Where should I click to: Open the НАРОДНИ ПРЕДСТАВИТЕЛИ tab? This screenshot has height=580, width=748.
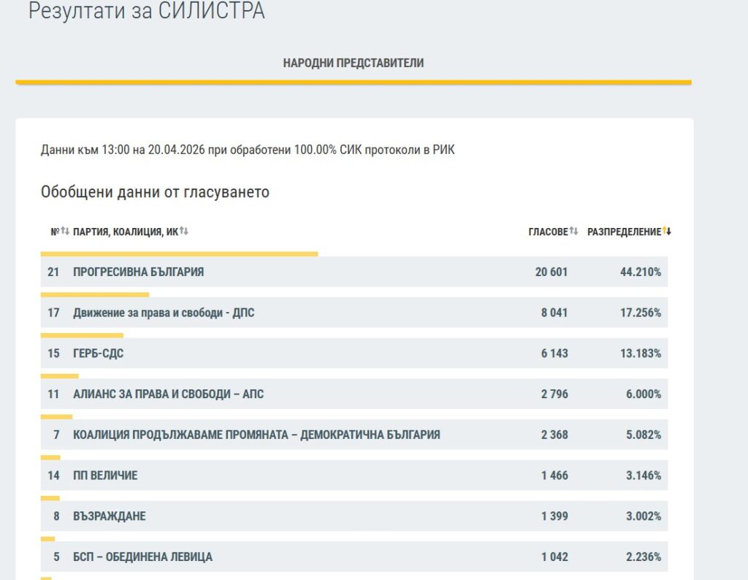click(x=353, y=64)
